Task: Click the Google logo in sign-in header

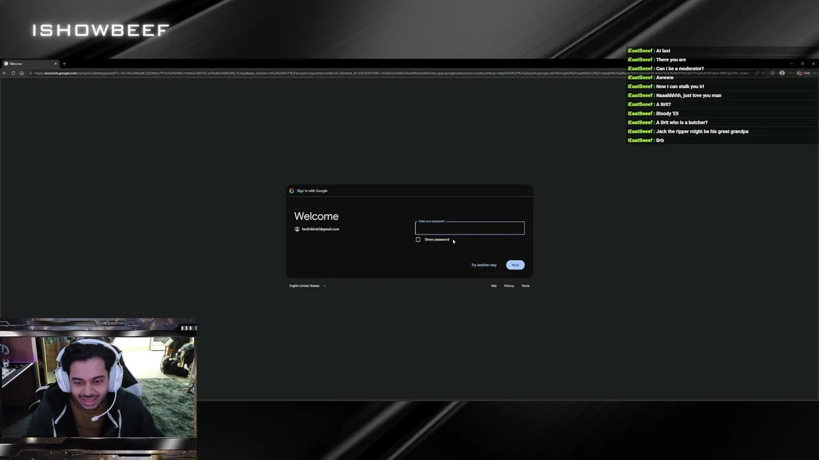Action: 292,190
